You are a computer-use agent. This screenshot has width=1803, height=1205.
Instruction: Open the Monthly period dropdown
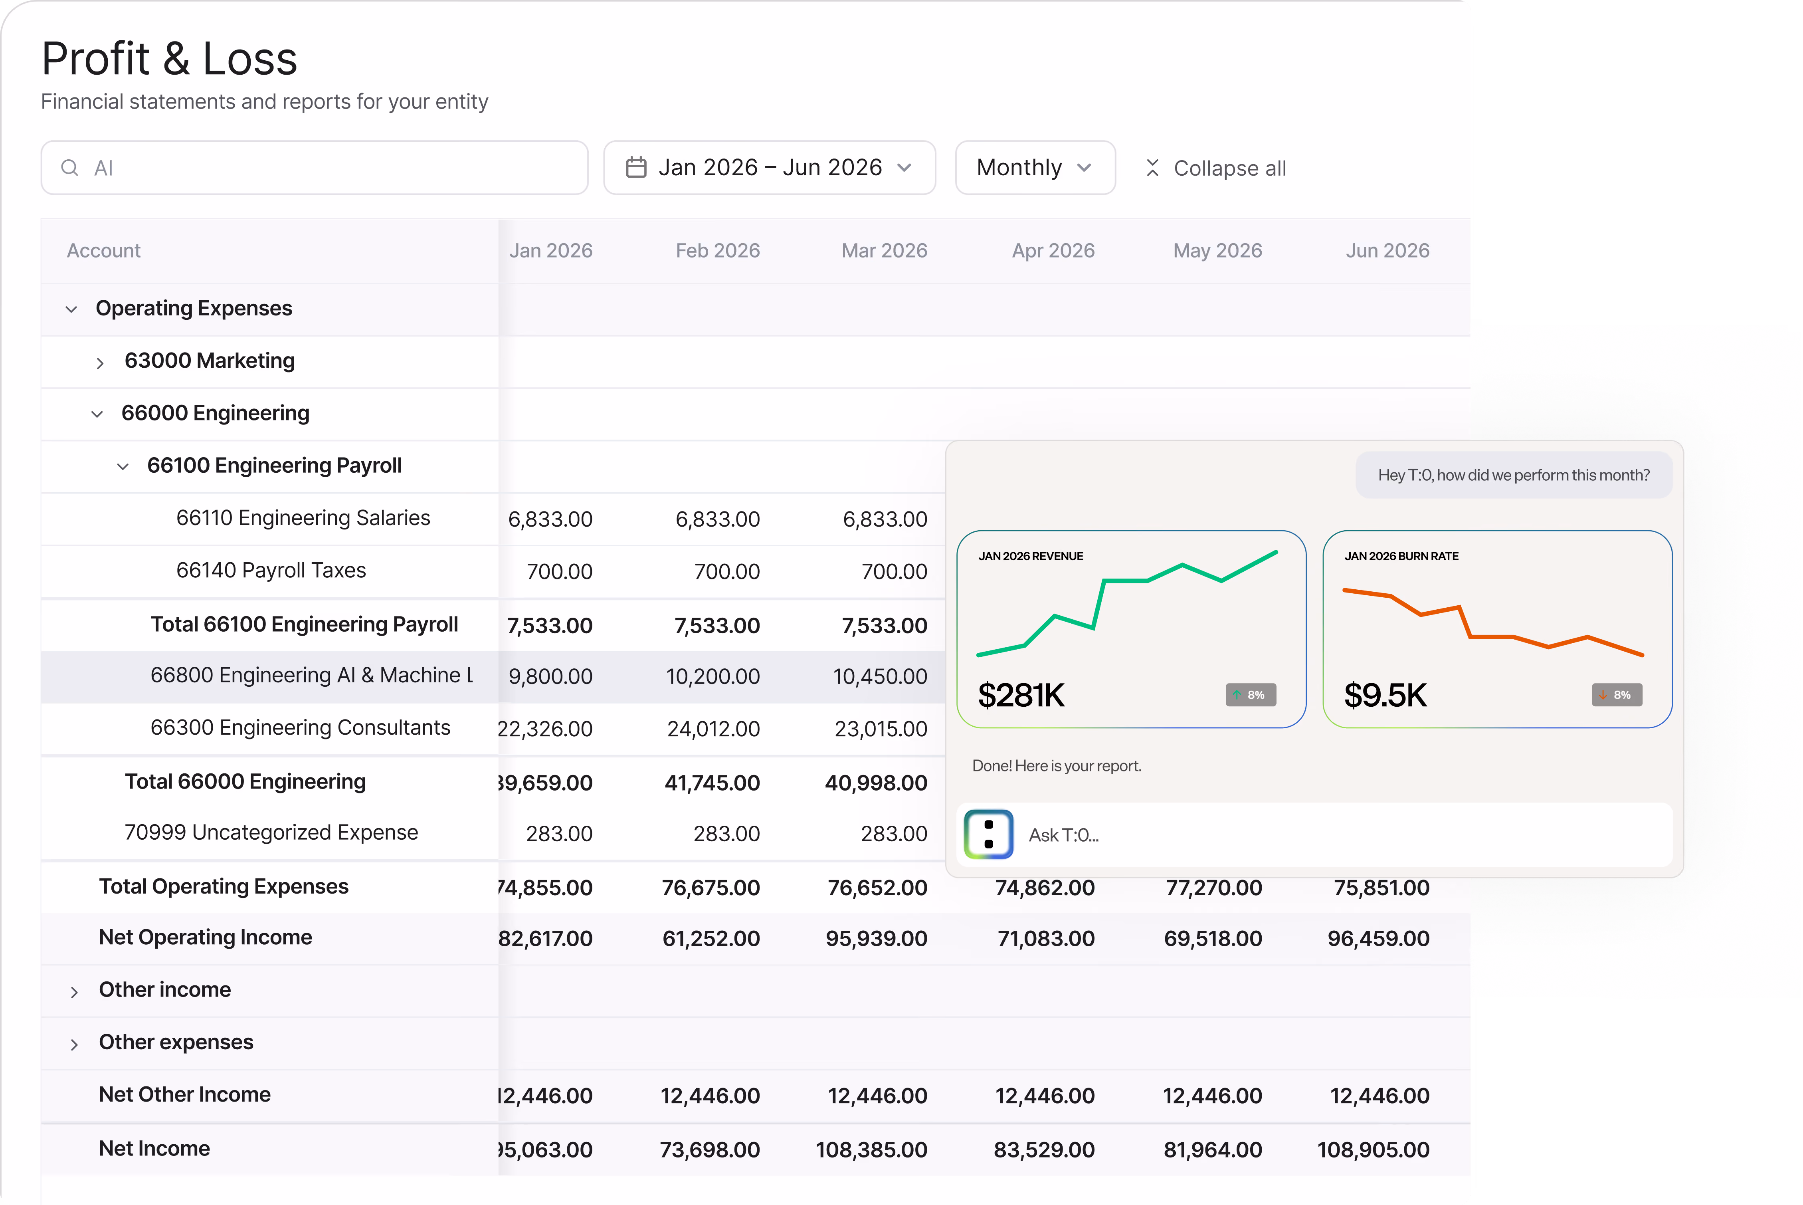coord(1035,168)
